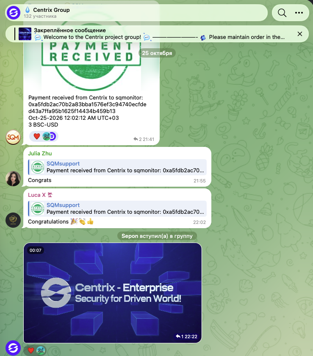Go to quoted SQMsupport message in Julia's reply
Screen dimensions: 313x356
point(117,167)
